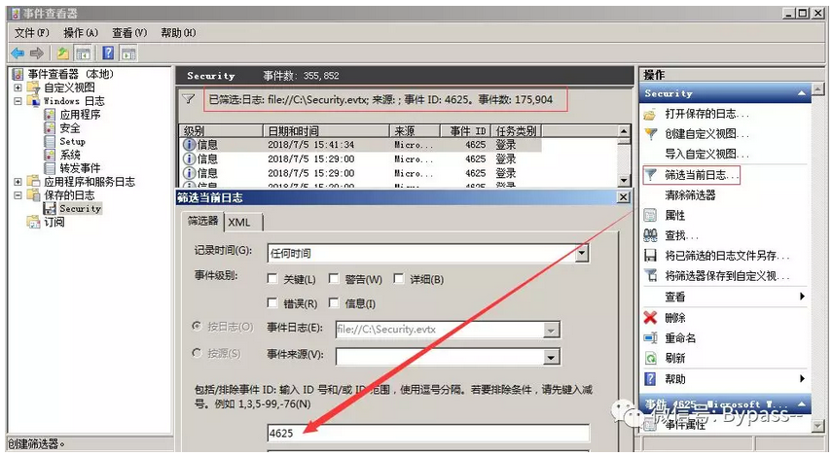Open the 事件日志 dropdown
The width and height of the screenshot is (832, 456).
tap(552, 330)
